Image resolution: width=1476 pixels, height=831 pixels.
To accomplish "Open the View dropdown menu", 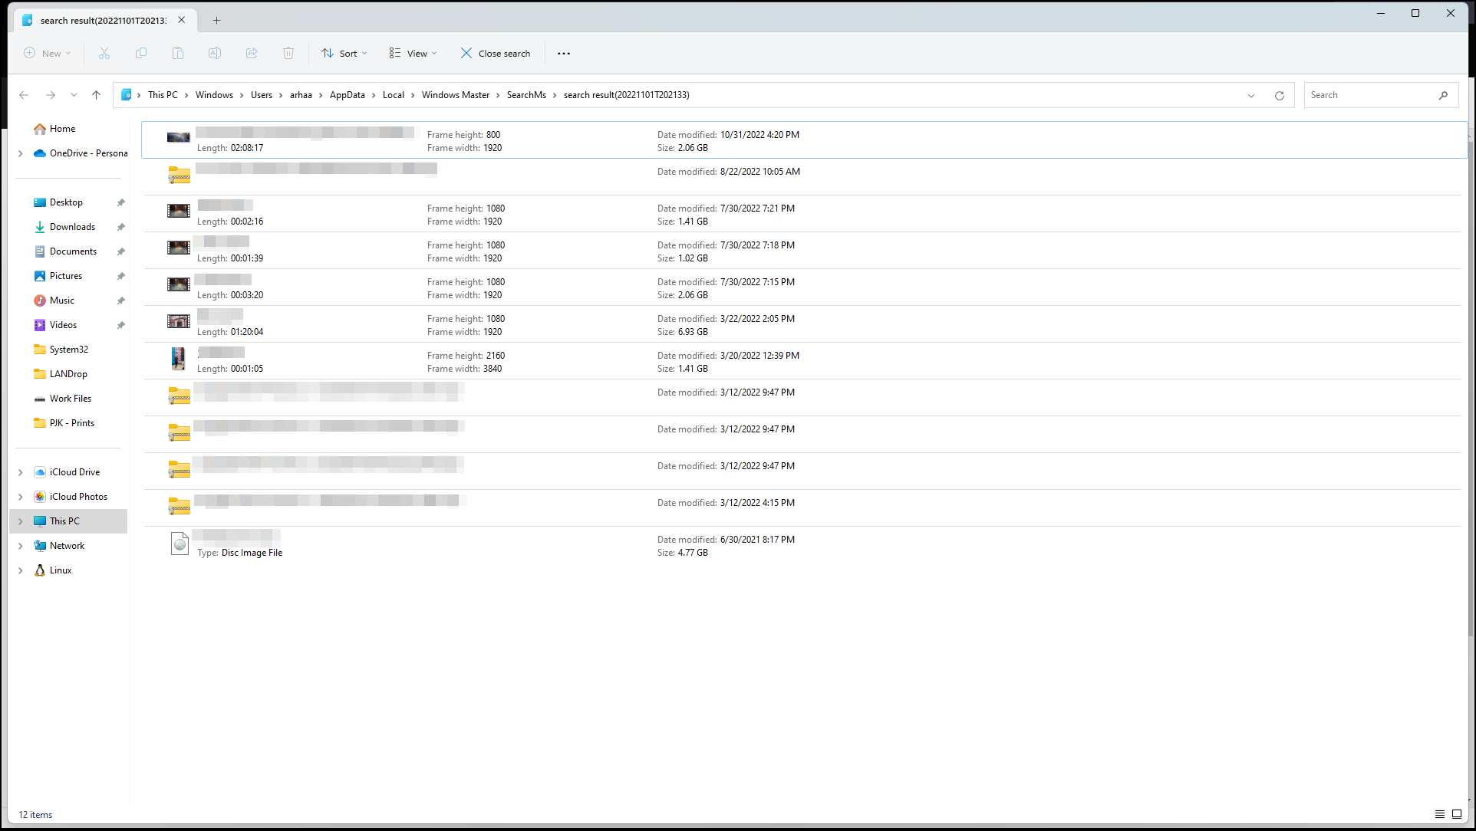I will [413, 53].
